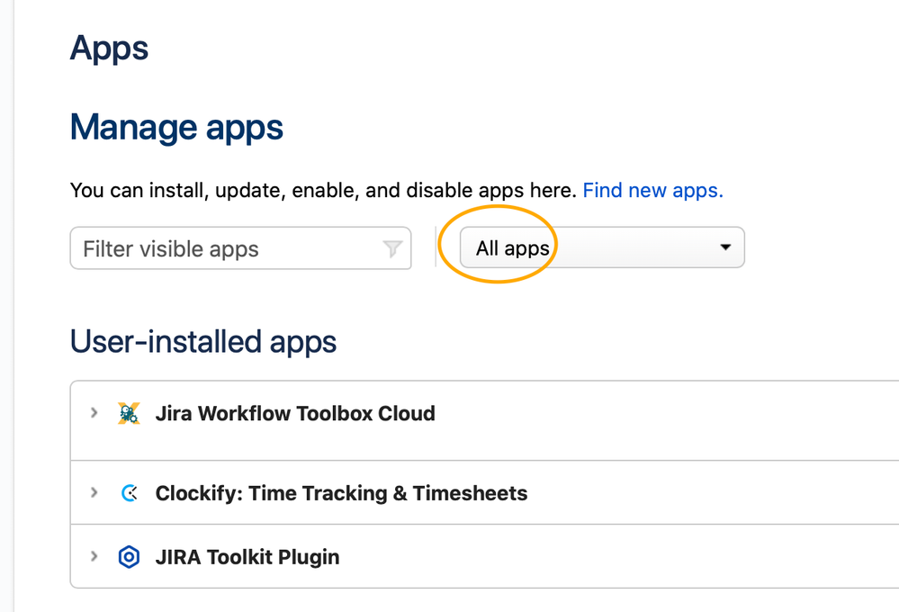Open the All apps dropdown
The width and height of the screenshot is (899, 612).
pos(602,247)
